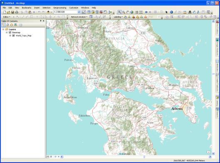This screenshot has width=220, height=163.
Task: Open the Search docked side tab
Action: coord(217,113)
